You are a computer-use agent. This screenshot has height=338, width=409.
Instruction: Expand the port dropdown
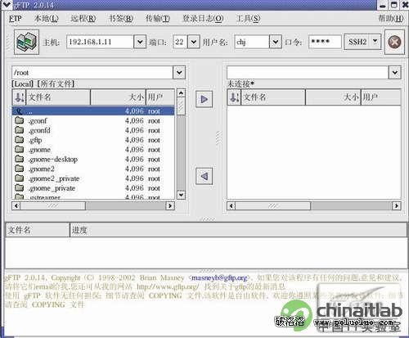pos(194,42)
